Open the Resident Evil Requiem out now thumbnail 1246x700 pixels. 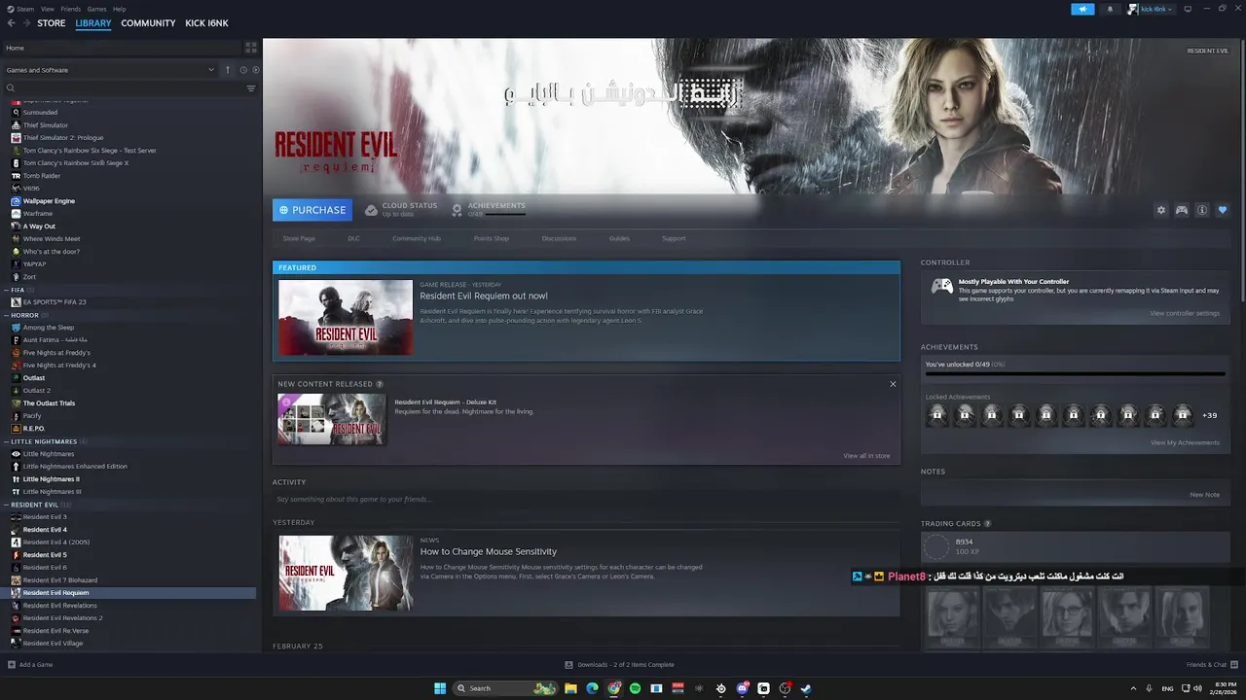[346, 318]
